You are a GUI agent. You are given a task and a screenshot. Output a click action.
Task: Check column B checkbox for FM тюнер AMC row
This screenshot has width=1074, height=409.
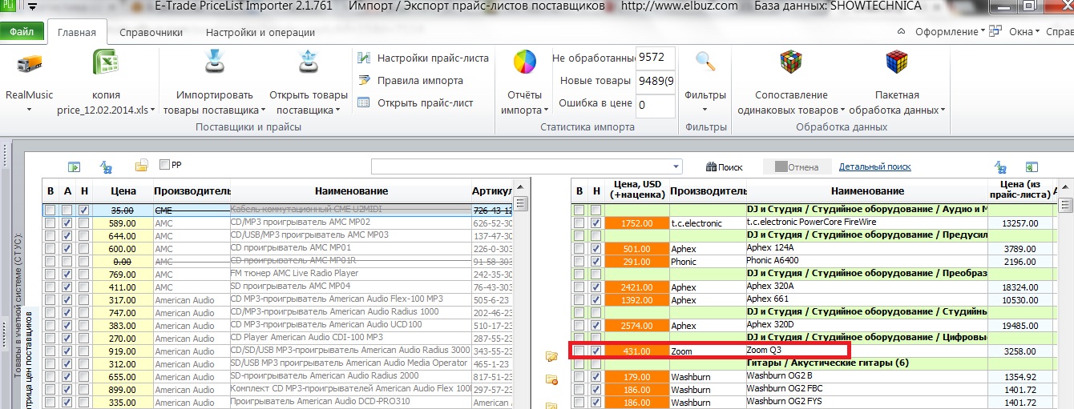50,275
